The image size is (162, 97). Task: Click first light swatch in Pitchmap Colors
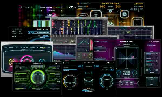point(35,24)
